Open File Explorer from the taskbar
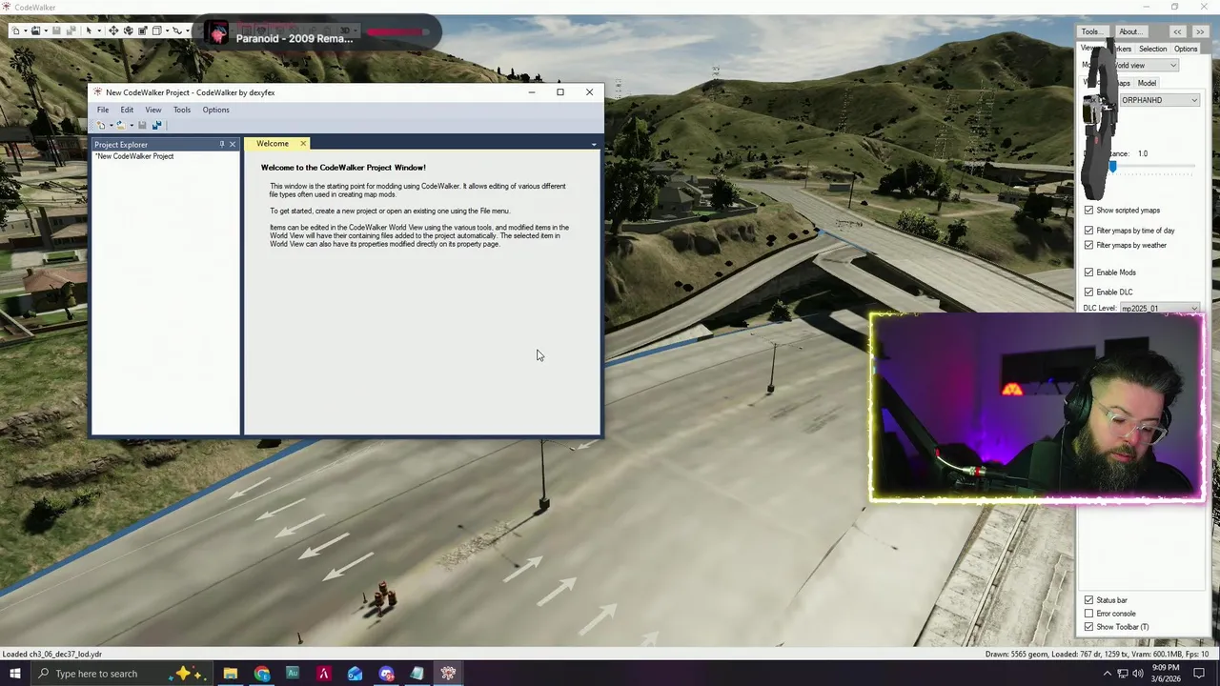The image size is (1220, 686). coord(230,674)
